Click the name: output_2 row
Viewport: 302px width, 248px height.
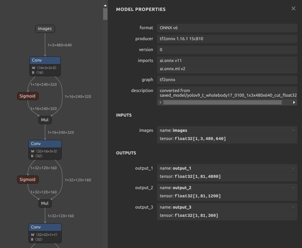[227, 188]
